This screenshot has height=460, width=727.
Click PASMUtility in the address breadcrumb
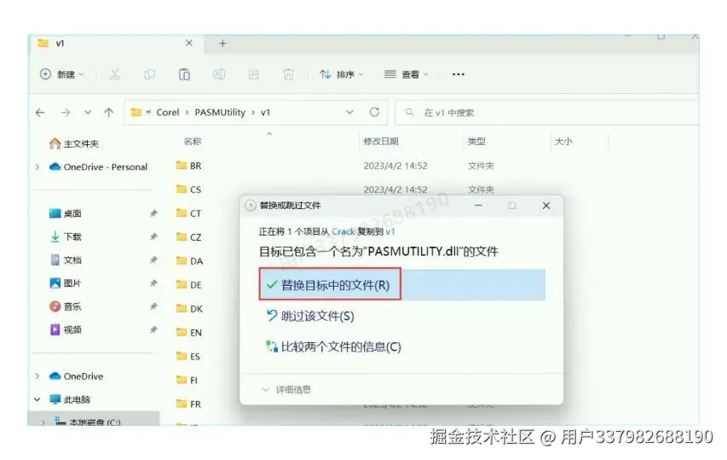(220, 113)
